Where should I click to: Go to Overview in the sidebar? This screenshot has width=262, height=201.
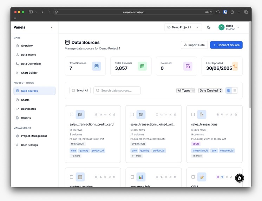[x=34, y=46]
